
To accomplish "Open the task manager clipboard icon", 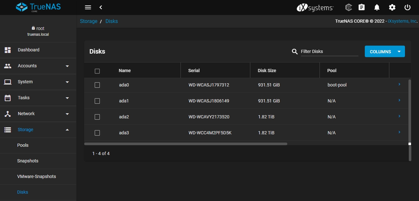I will pos(362,7).
